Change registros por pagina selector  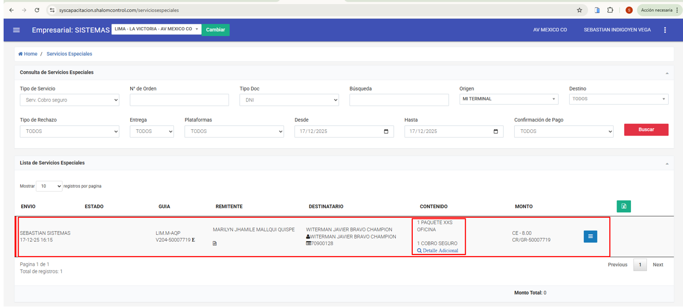(49, 186)
